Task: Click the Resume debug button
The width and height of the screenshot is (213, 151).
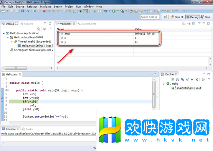Action: click(35, 11)
